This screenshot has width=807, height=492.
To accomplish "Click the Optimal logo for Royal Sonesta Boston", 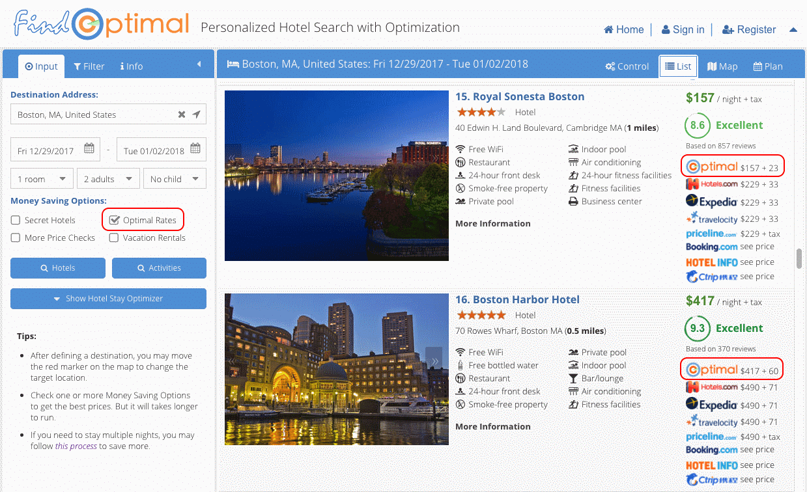I will 712,166.
